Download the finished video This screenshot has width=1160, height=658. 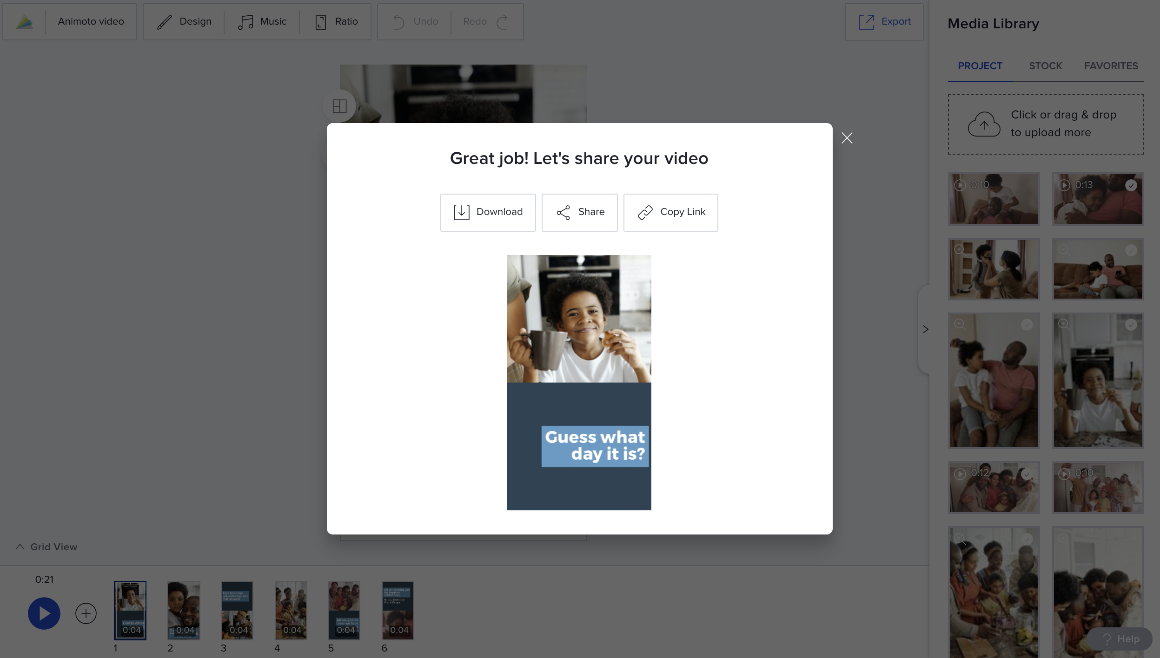coord(488,212)
